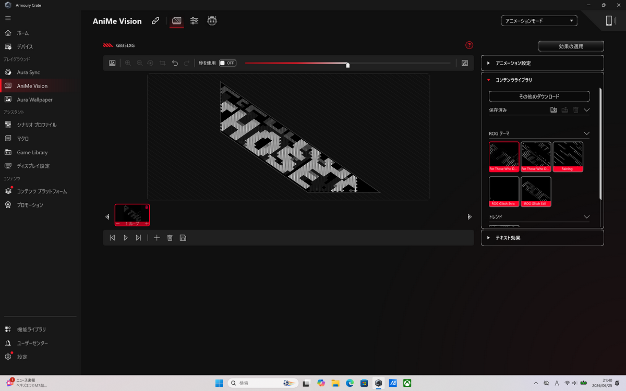Viewport: 626px width, 391px height.
Task: Click the delete frame trash icon below timeline
Action: tap(170, 238)
